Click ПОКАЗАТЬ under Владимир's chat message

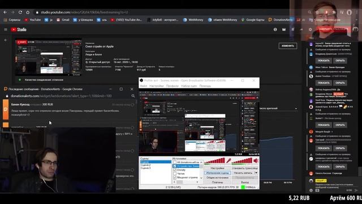324,61
